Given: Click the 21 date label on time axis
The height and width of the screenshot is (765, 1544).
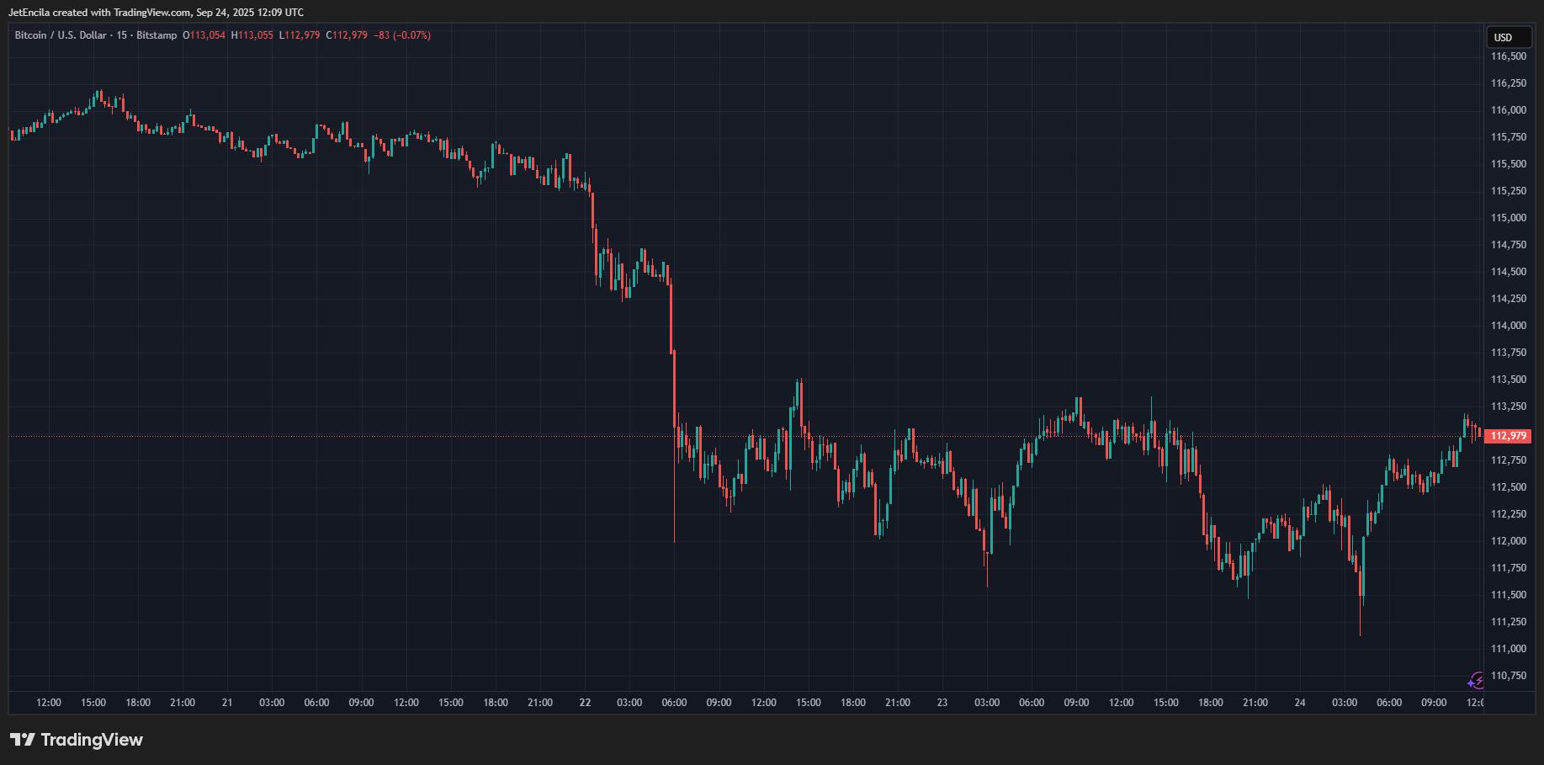Looking at the screenshot, I should tap(227, 703).
